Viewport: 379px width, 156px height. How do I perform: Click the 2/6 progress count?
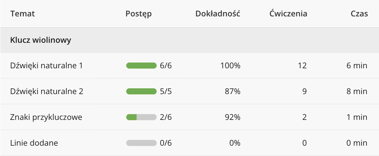click(x=166, y=117)
